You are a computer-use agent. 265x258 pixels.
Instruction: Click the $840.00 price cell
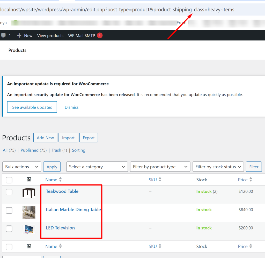[x=246, y=210]
